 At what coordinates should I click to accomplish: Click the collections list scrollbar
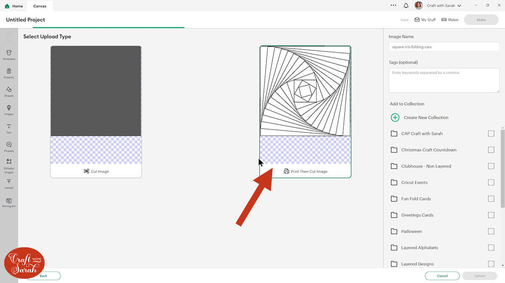click(502, 168)
